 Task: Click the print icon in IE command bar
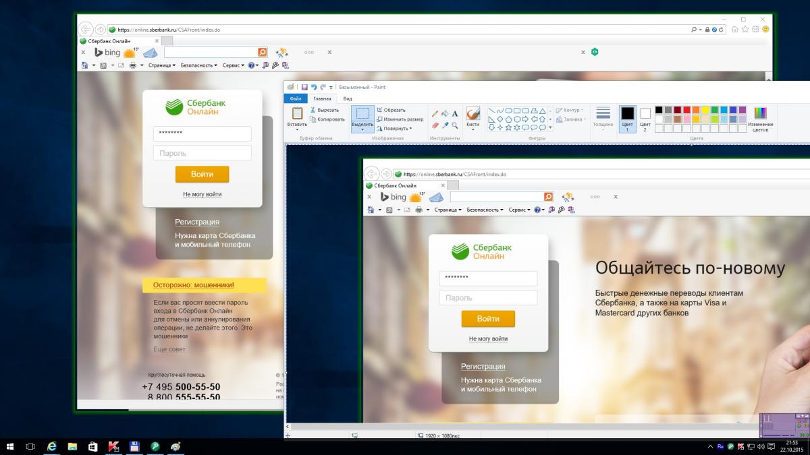pos(132,65)
